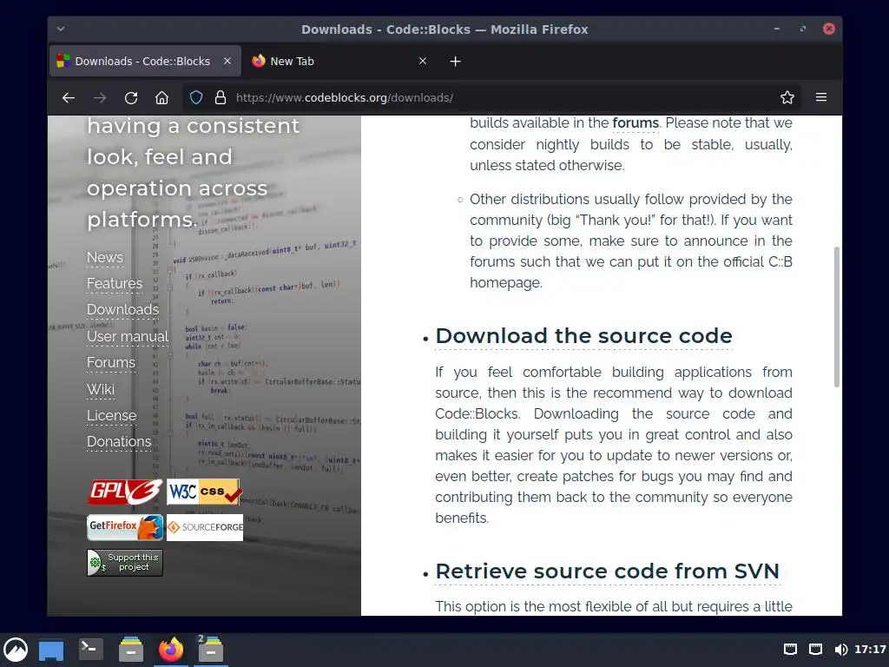Open the Firefox hamburger menu
Viewport: 889px width, 667px height.
[x=821, y=97]
